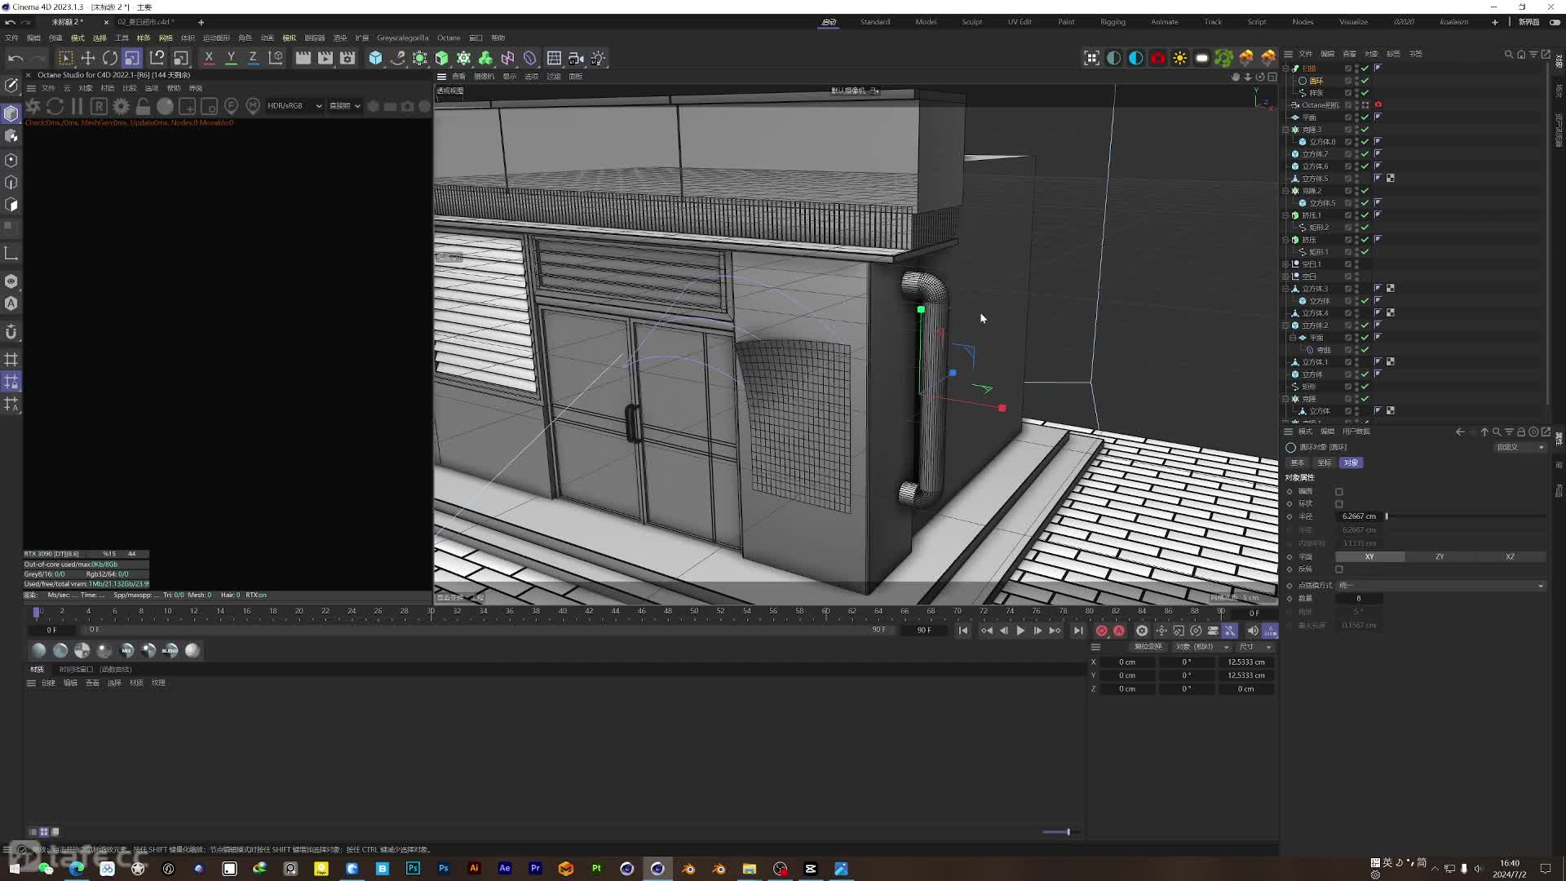Image resolution: width=1566 pixels, height=881 pixels.
Task: Toggle the Rigging workspace icon
Action: [1113, 21]
